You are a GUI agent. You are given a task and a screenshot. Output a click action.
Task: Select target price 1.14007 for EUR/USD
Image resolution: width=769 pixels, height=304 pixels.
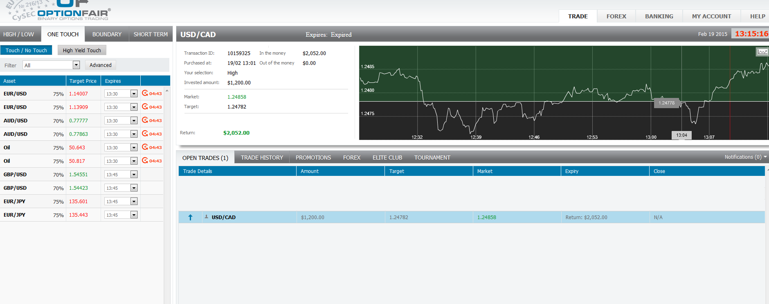pos(79,93)
